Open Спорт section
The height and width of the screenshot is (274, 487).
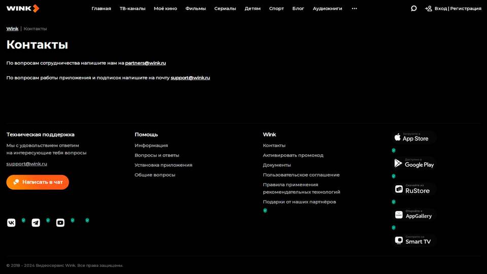point(276,9)
